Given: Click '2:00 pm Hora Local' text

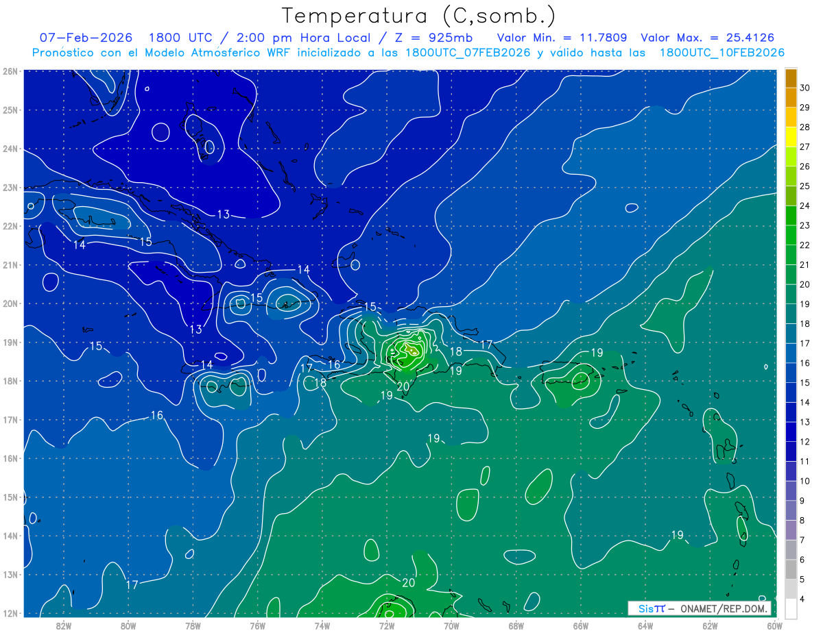Looking at the screenshot, I should pos(302,38).
